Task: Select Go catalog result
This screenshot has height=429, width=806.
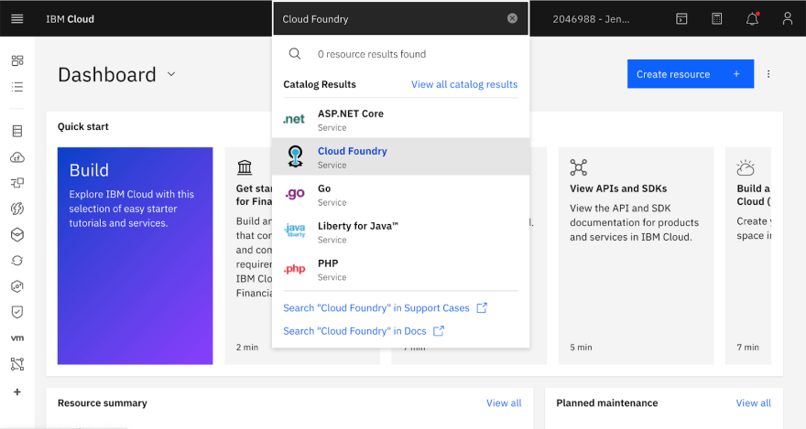Action: tap(400, 194)
